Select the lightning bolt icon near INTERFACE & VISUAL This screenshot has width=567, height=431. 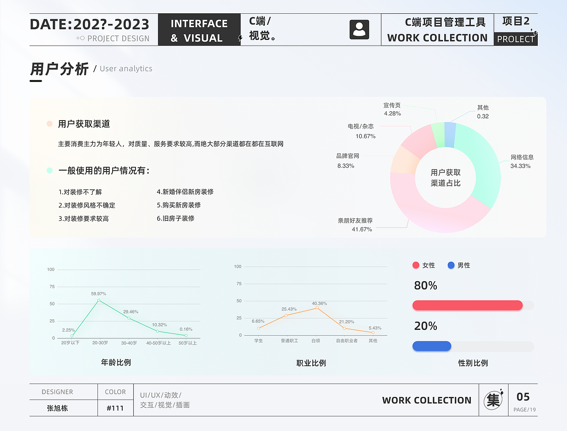tap(240, 38)
